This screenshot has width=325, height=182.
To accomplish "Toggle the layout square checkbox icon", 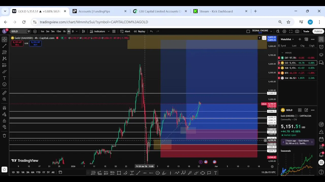I will click(248, 31).
